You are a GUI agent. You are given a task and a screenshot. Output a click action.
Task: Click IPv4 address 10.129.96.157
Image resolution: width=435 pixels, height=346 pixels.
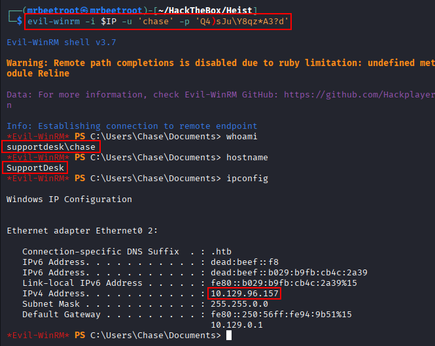(245, 294)
